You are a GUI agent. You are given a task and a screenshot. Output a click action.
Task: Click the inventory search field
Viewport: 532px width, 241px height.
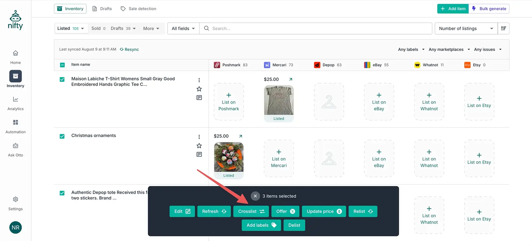pos(316,29)
